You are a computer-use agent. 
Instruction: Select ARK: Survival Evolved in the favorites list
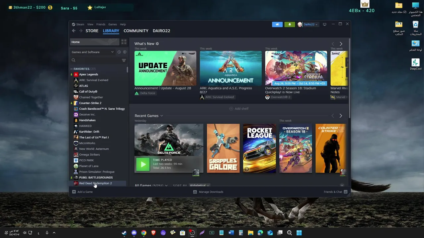click(93, 80)
